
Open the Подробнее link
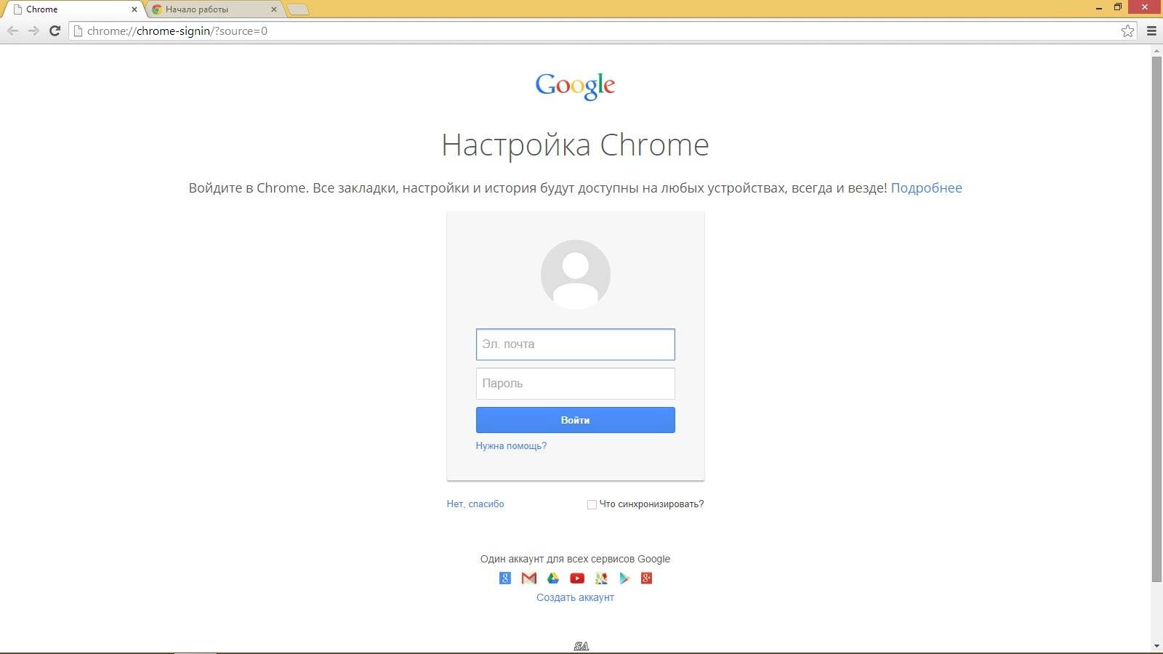point(926,187)
